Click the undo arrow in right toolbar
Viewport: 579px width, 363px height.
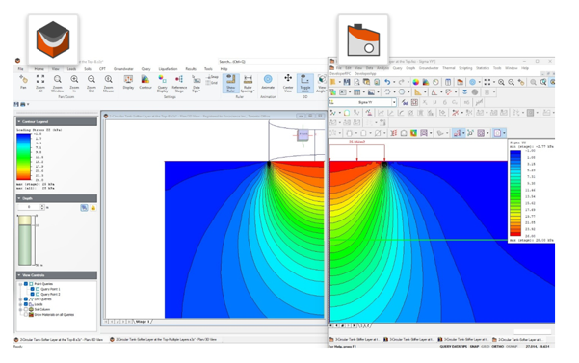point(387,82)
